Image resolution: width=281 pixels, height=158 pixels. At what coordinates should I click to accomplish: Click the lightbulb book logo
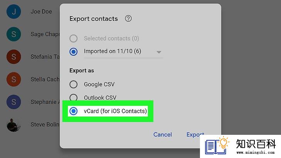pyautogui.click(x=217, y=146)
